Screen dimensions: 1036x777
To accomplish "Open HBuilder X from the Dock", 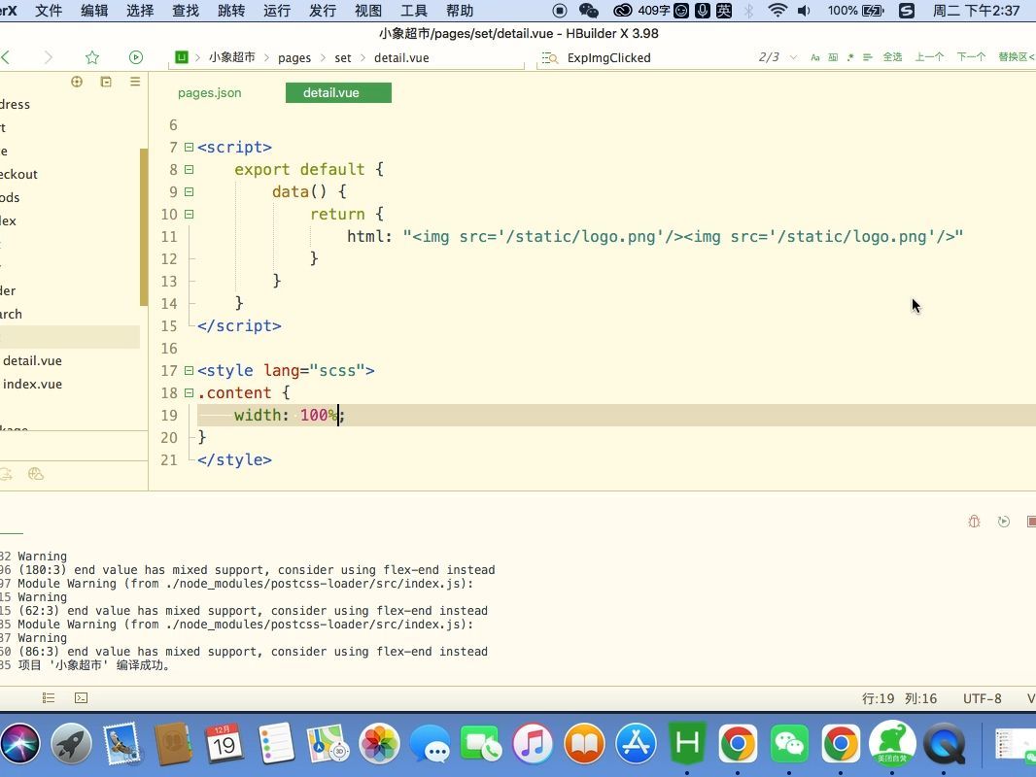I will [x=687, y=744].
